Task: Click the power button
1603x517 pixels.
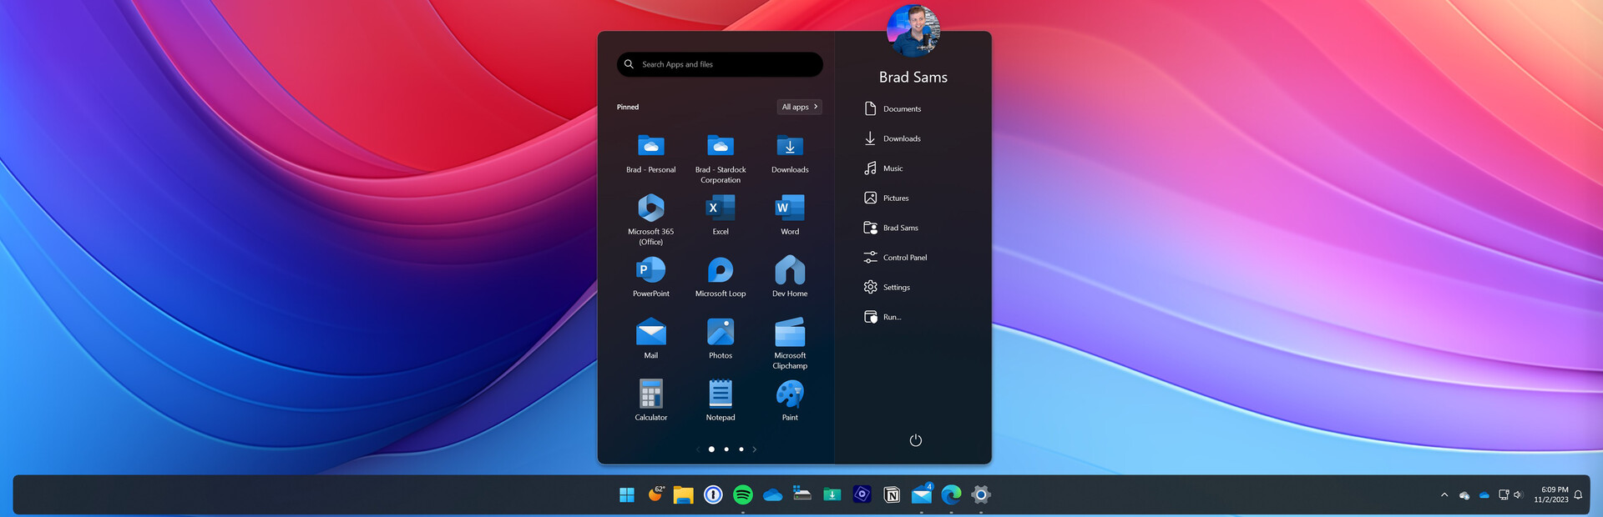Action: pos(915,440)
